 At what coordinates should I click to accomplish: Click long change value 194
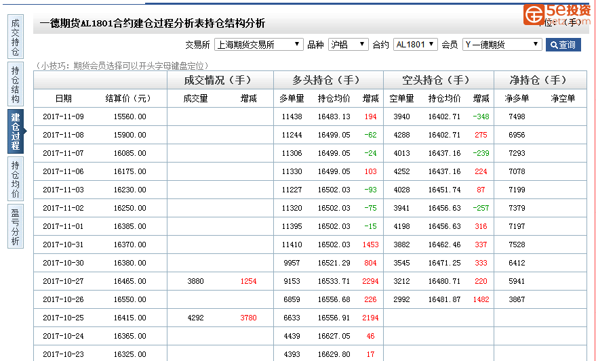coord(370,116)
